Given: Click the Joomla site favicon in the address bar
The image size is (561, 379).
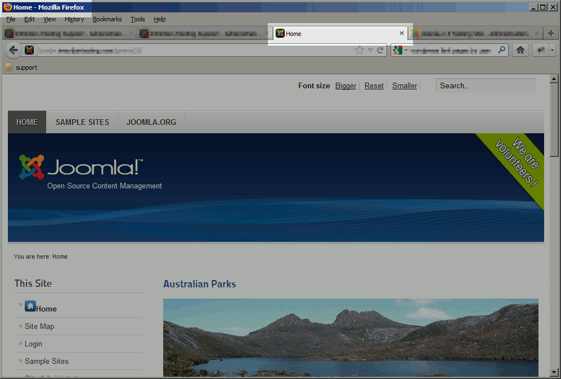Looking at the screenshot, I should (x=29, y=51).
